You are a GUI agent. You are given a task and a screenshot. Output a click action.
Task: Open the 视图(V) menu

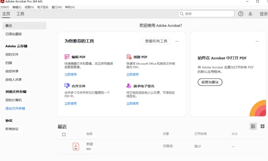(x=29, y=7)
